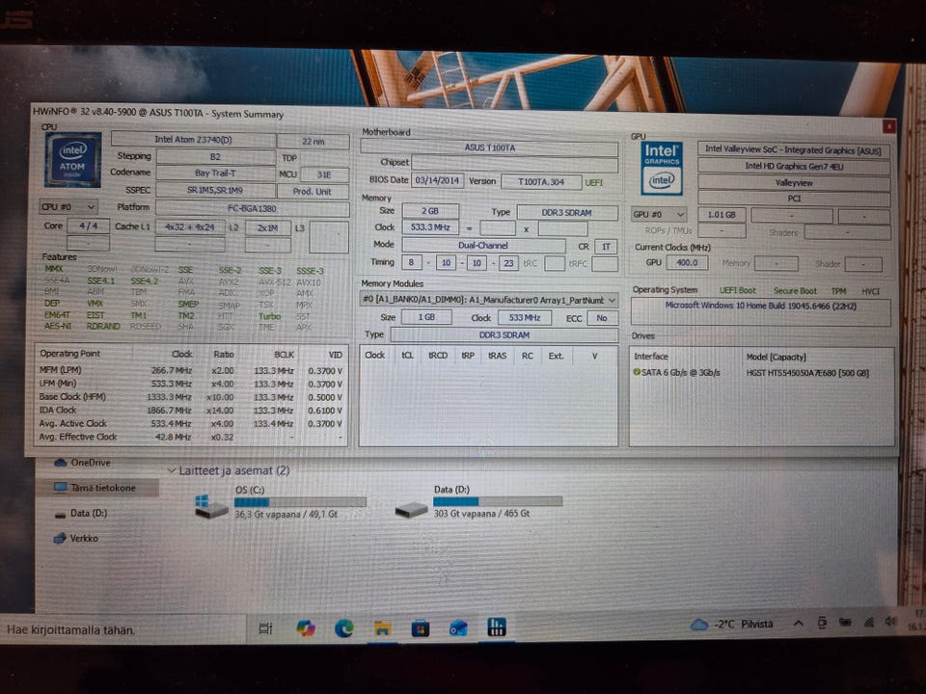Viewport: 926px width, 694px height.
Task: Open Task View from taskbar
Action: [266, 628]
